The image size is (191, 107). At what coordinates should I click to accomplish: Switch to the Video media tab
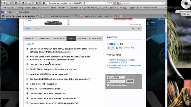tap(38, 29)
